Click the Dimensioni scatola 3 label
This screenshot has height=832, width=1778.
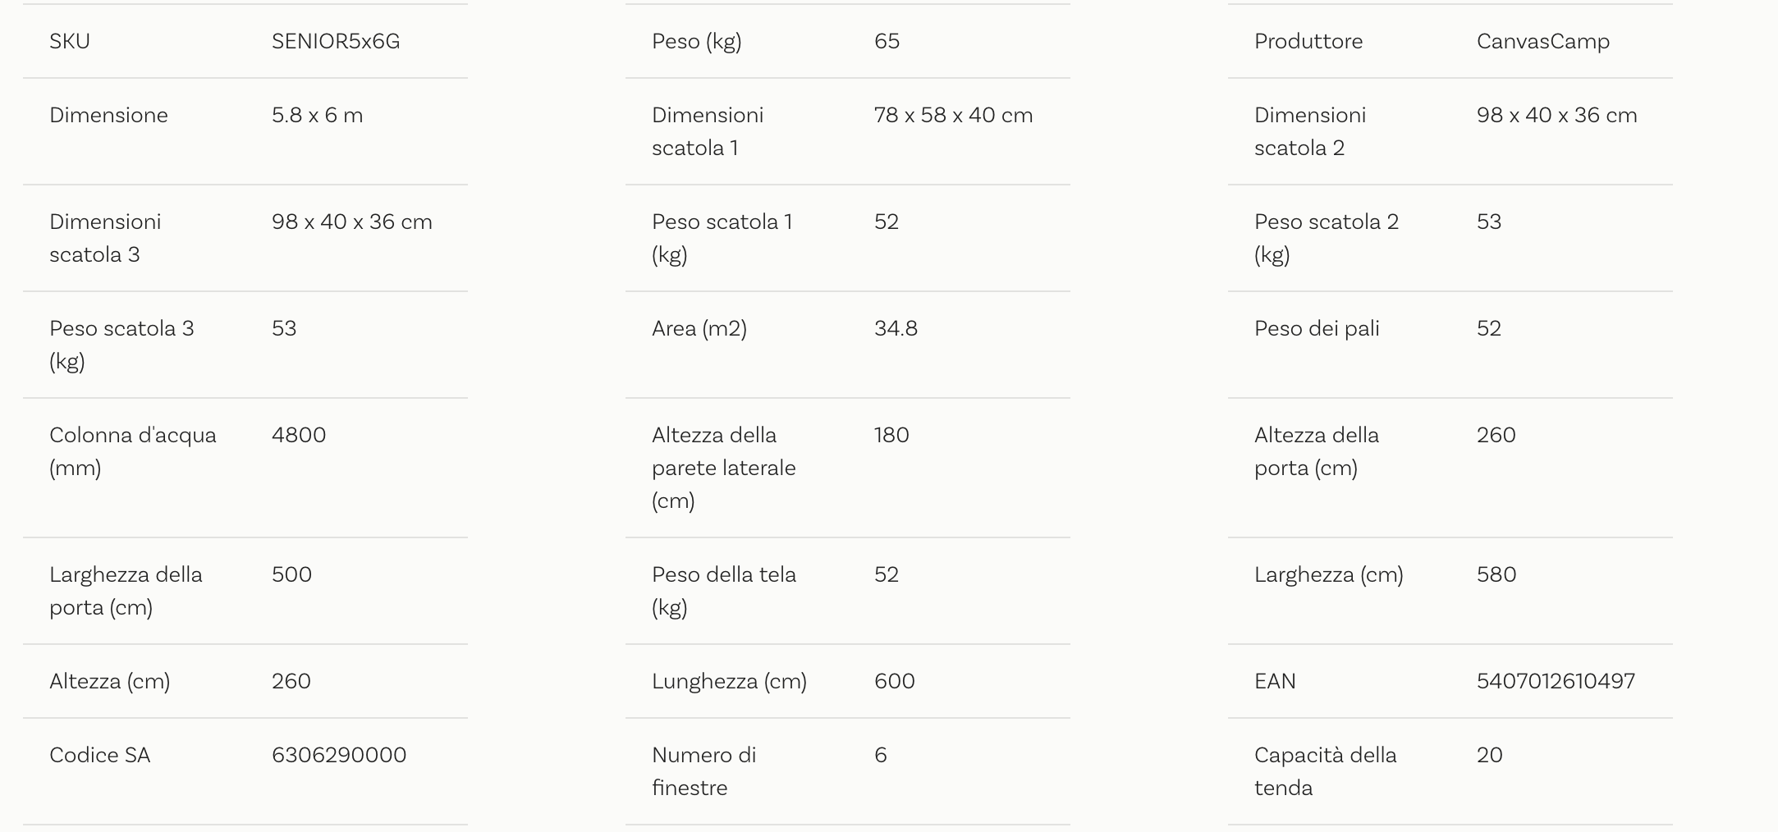[x=105, y=238]
